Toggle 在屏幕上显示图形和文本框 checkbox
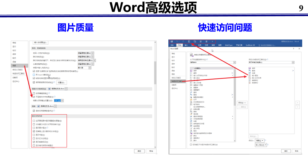Image resolution: width=308 pixels, height=168 pixels. [x=34, y=131]
